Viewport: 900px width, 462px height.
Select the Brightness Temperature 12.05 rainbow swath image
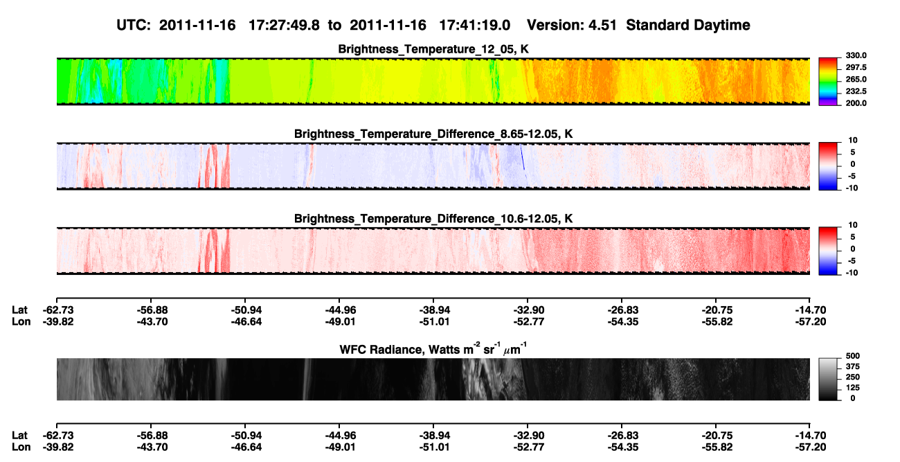433,81
